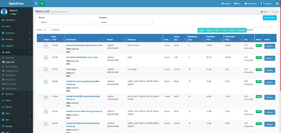Click image thumbnail of item IT0109
This screenshot has height=133, width=281.
(46, 46)
